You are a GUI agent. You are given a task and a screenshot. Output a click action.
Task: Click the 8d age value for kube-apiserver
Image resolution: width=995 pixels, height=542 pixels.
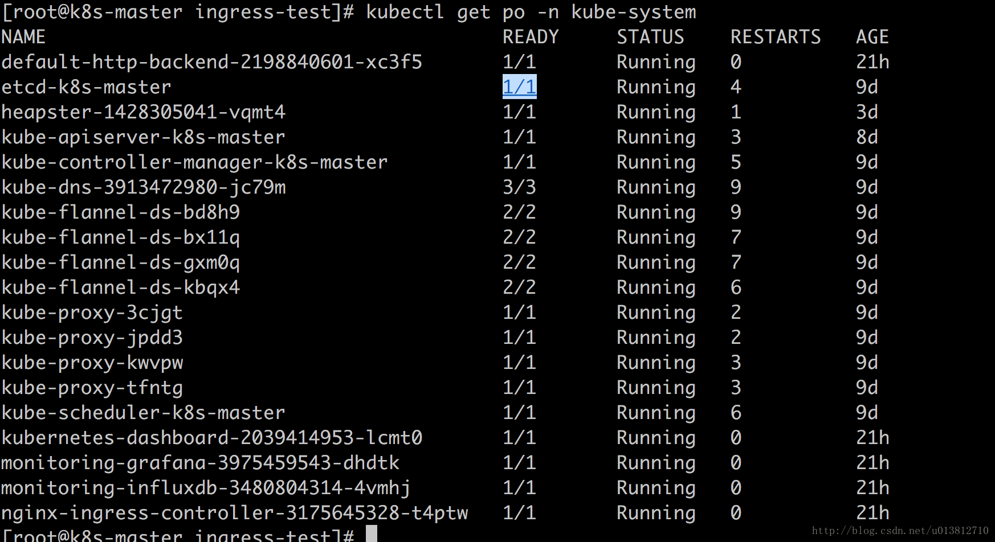tap(867, 137)
